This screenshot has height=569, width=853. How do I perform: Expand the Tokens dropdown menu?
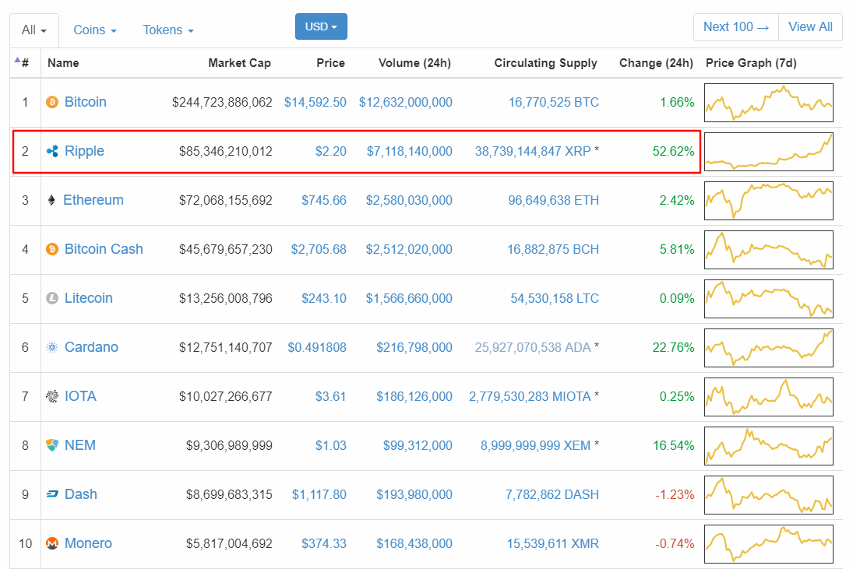[168, 30]
